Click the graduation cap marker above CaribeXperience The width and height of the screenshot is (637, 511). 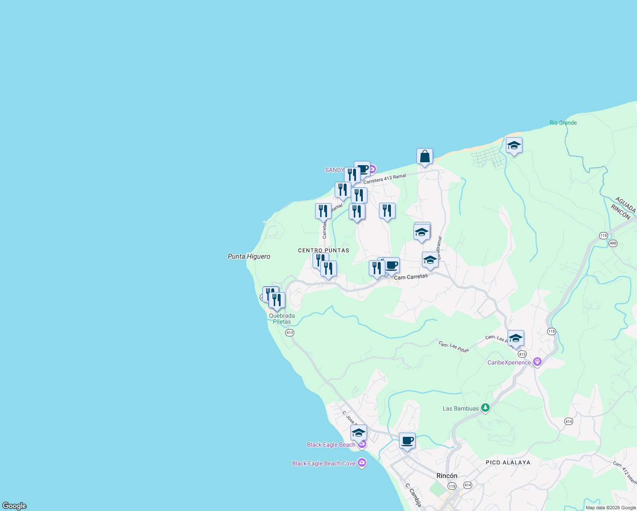[516, 338]
